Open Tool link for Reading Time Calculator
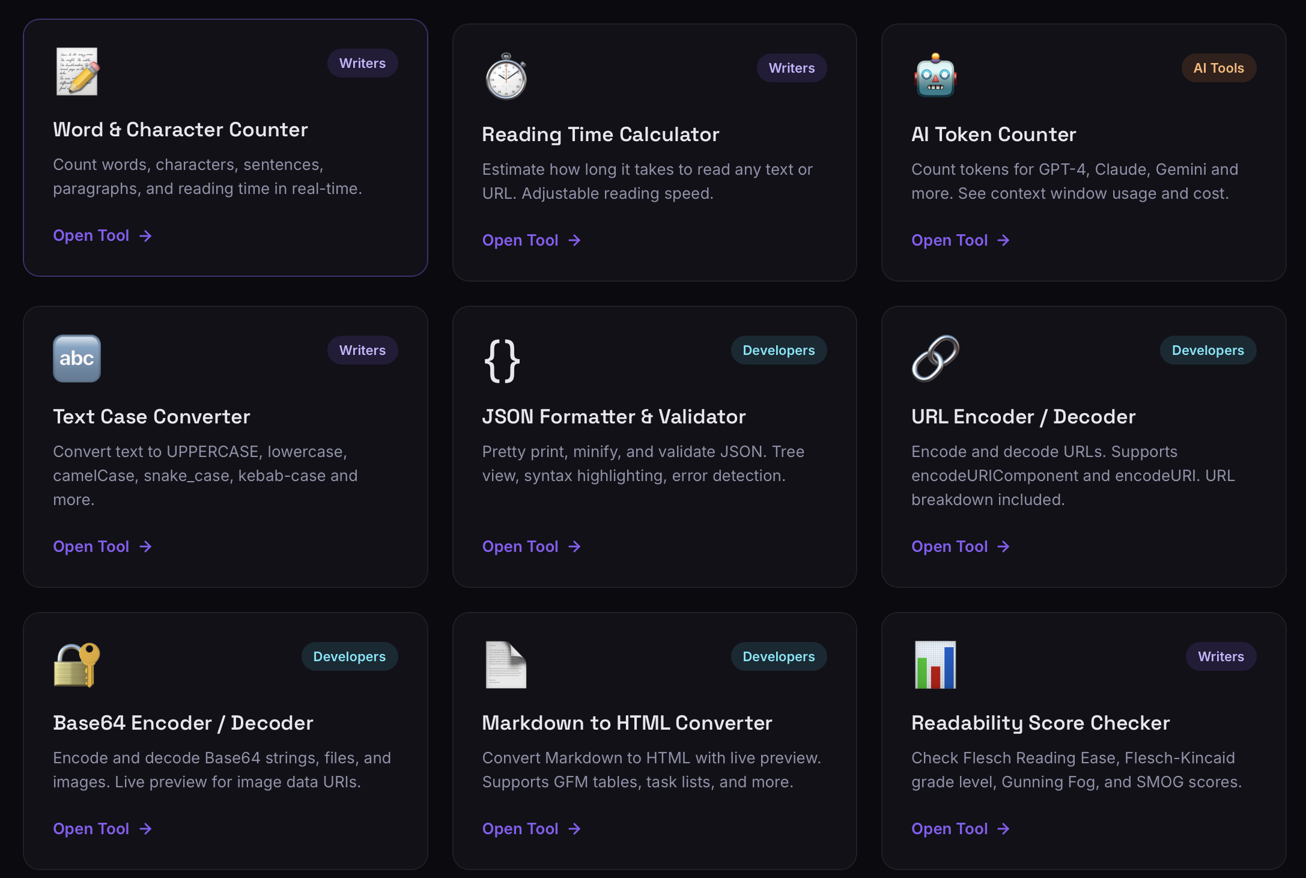The image size is (1306, 878). 532,240
